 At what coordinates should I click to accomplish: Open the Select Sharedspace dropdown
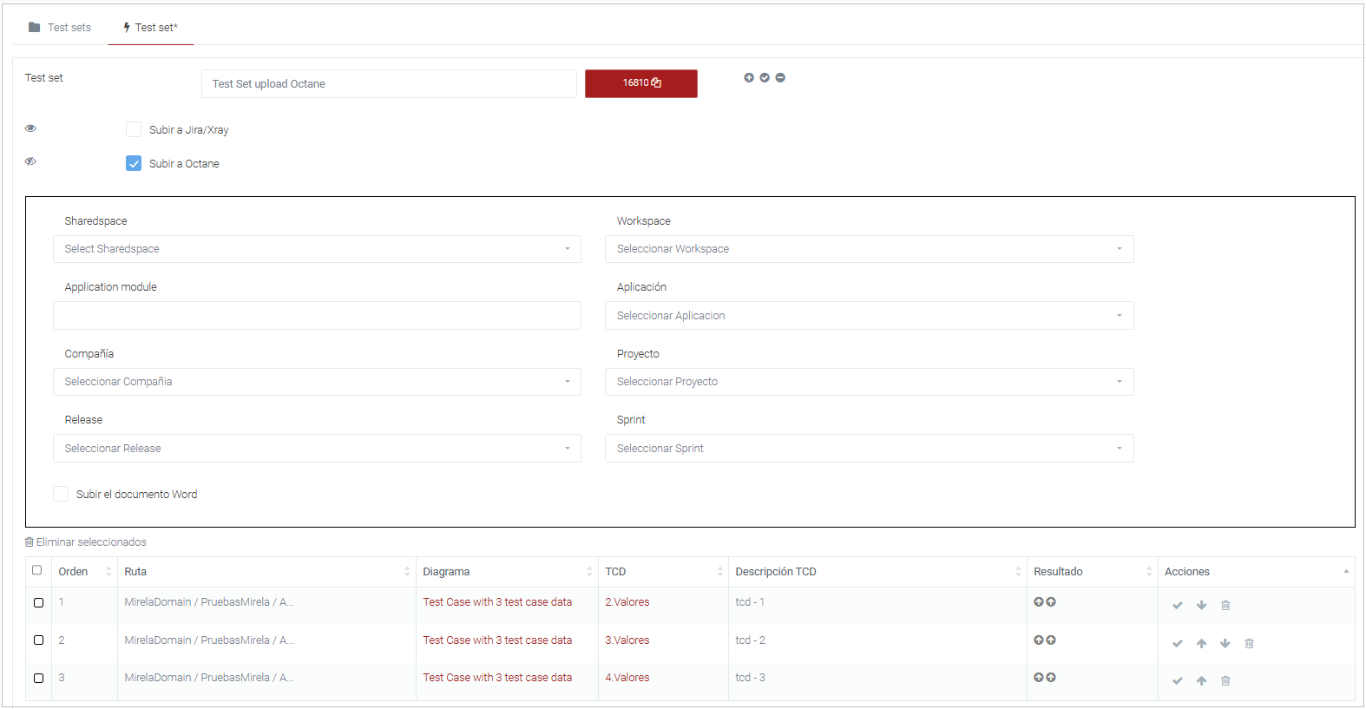(x=317, y=249)
